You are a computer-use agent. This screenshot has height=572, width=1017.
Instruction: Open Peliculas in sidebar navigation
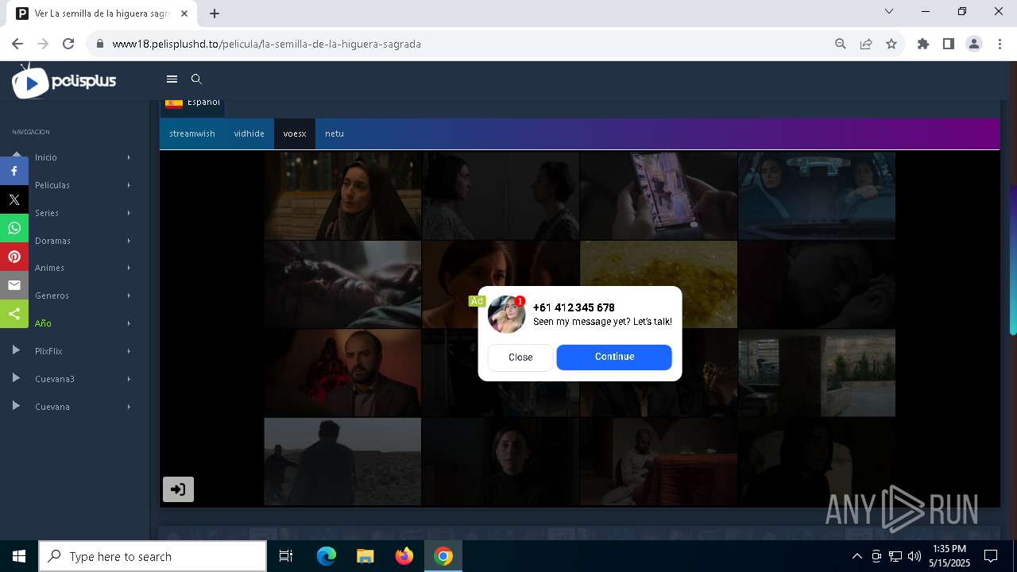(x=52, y=185)
